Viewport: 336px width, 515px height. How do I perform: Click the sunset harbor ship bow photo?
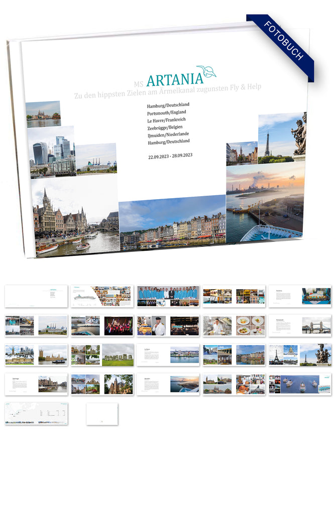click(265, 203)
